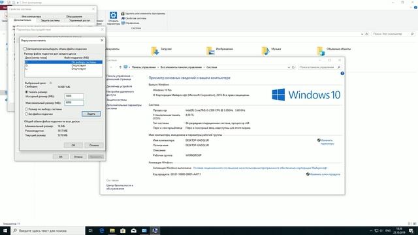
Task: Click the volume icon in system tray
Action: coord(381,230)
